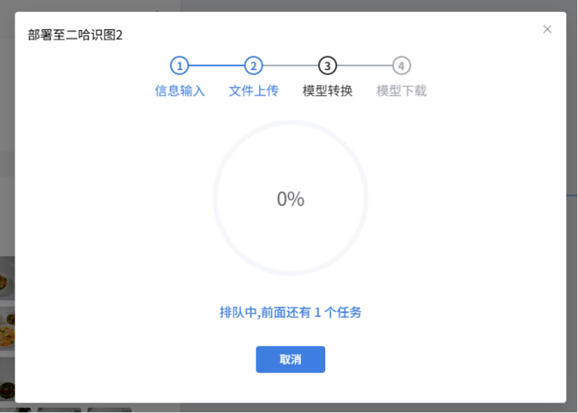The image size is (578, 413).
Task: Open the 模型下载 step label
Action: 402,91
